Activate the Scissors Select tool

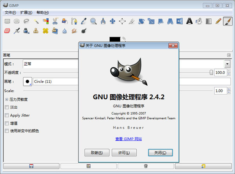pos(55,21)
